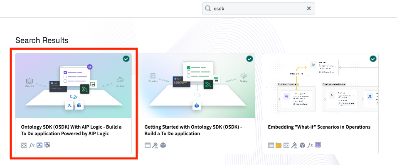Viewport: 397px width, 165px height.
Task: Click the blue ontology icon on AIP Logic card
Action: pyautogui.click(x=39, y=145)
